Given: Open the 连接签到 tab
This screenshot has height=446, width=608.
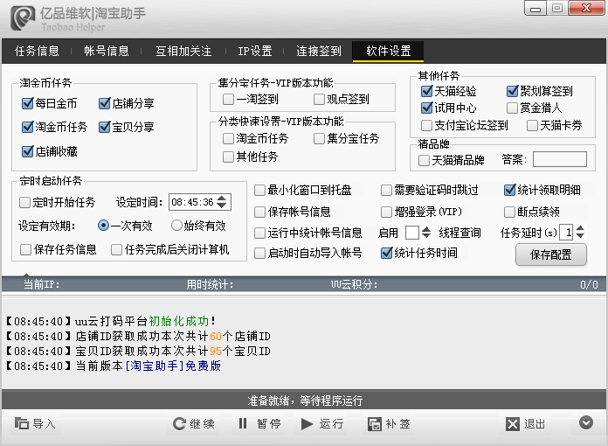Looking at the screenshot, I should point(319,51).
